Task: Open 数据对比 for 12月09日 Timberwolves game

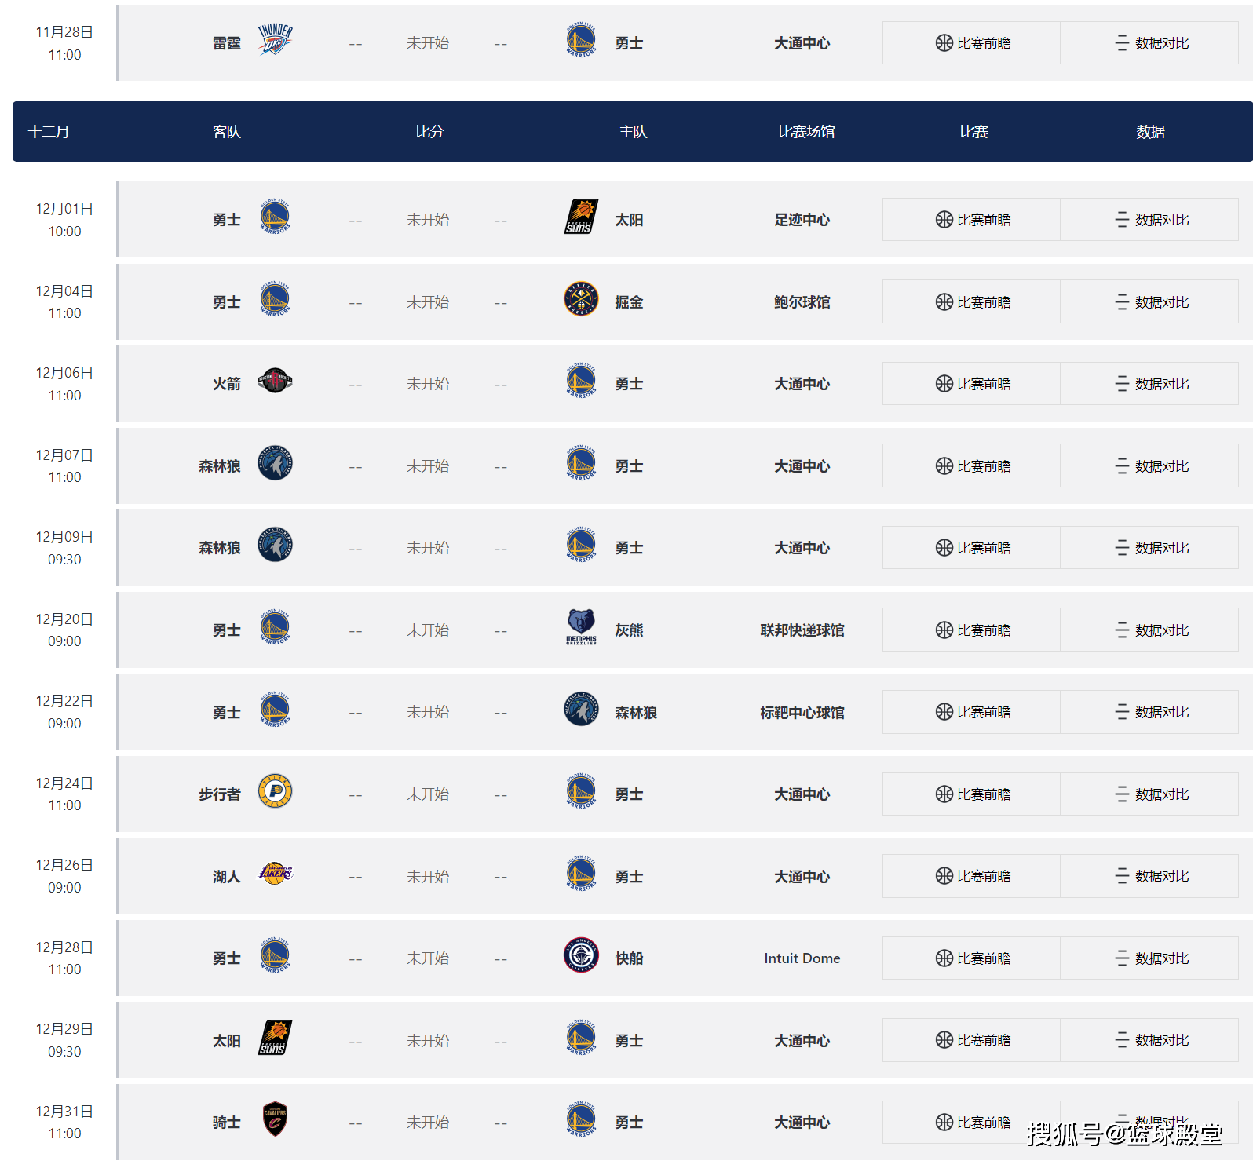Action: tap(1149, 548)
